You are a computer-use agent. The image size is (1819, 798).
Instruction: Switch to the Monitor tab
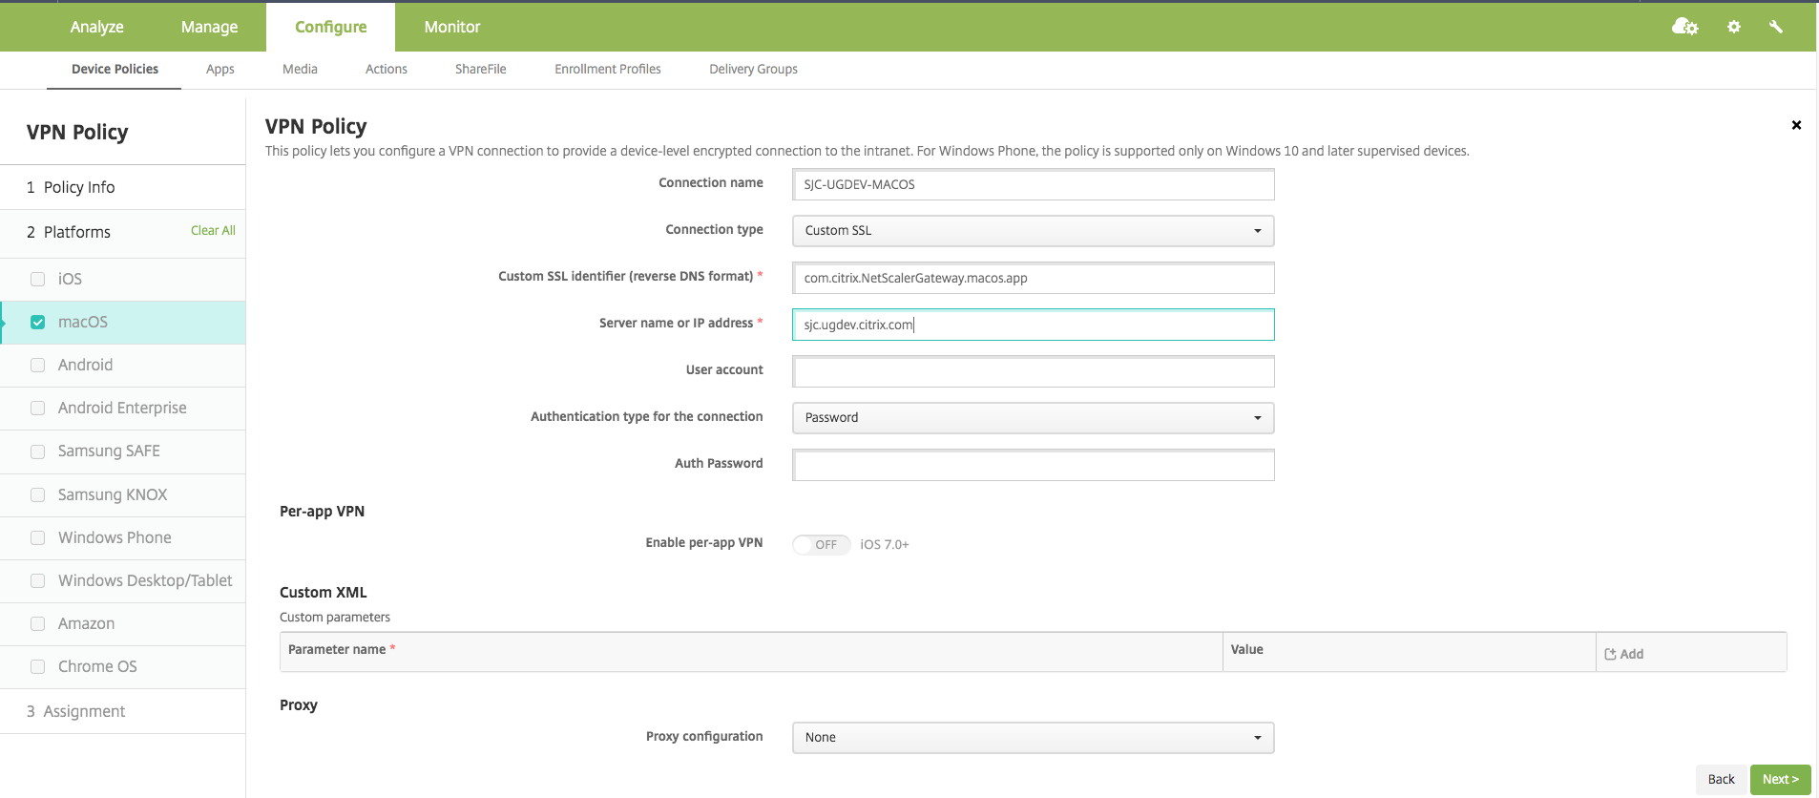point(452,27)
